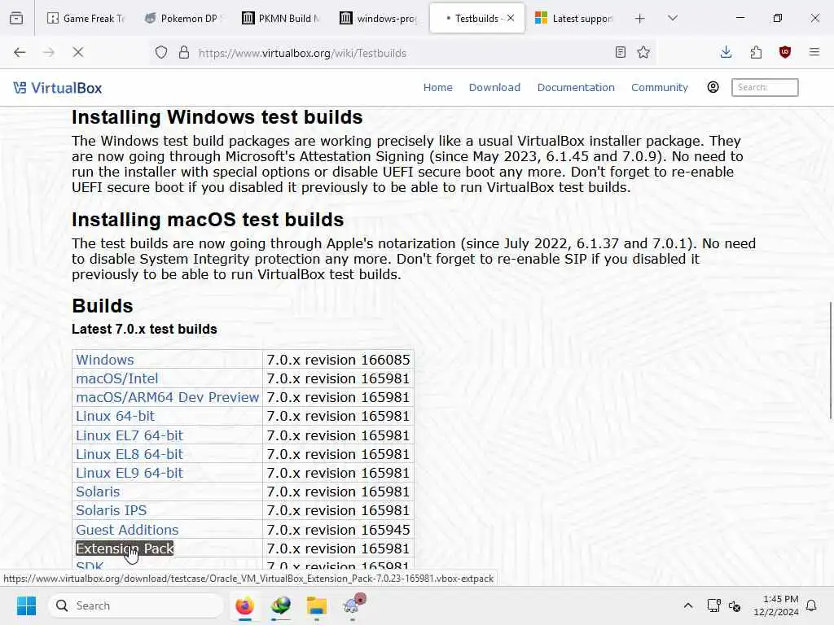Switch to the Latest support tab
This screenshot has width=834, height=625.
tap(574, 19)
